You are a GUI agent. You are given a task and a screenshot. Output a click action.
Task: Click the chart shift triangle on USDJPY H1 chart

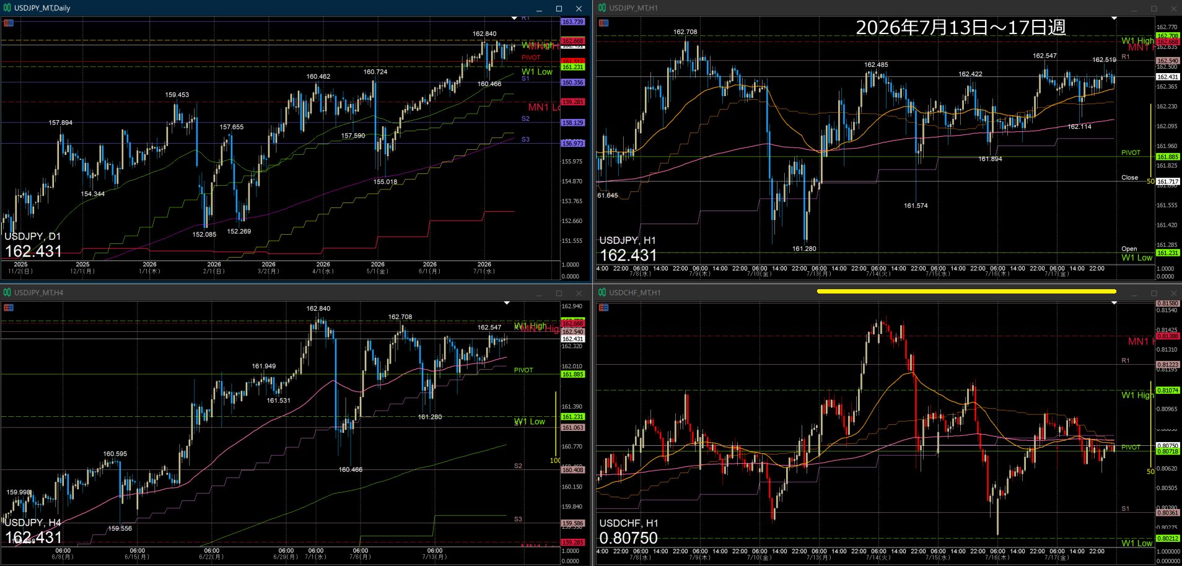coord(1114,19)
